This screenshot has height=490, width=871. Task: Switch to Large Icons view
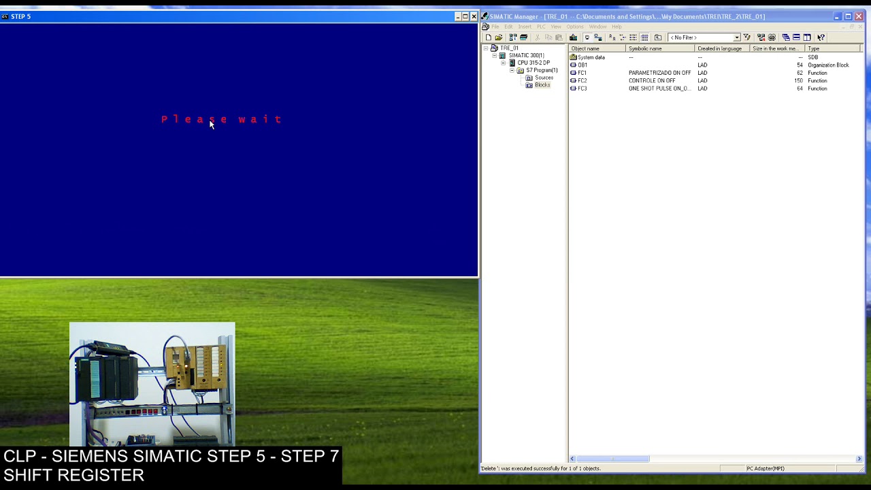point(612,37)
